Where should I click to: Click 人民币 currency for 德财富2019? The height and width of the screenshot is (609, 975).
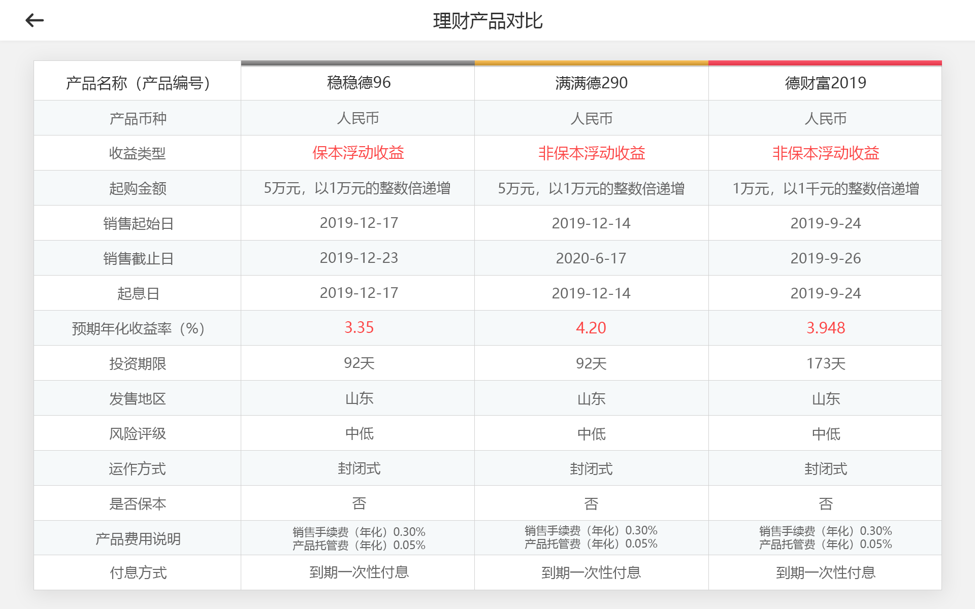(x=825, y=118)
